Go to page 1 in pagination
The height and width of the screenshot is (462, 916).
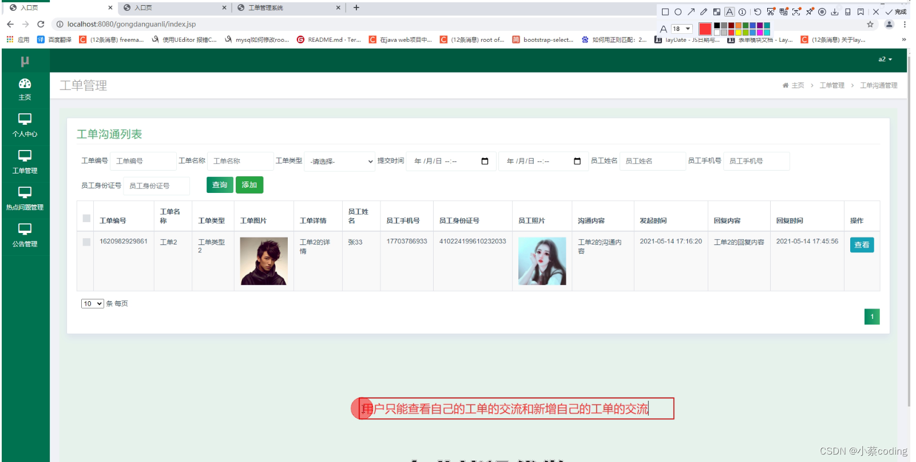click(872, 317)
